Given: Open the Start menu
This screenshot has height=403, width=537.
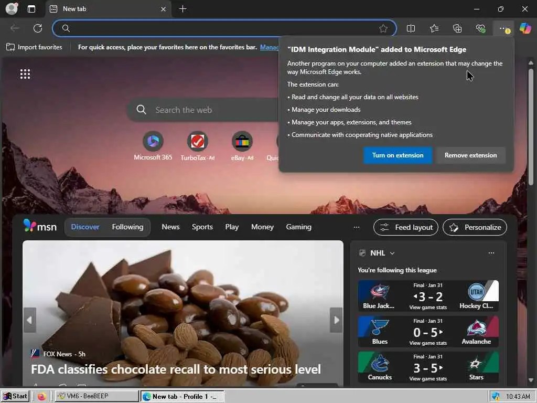Looking at the screenshot, I should [x=15, y=396].
